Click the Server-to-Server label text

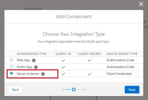coord(28,74)
